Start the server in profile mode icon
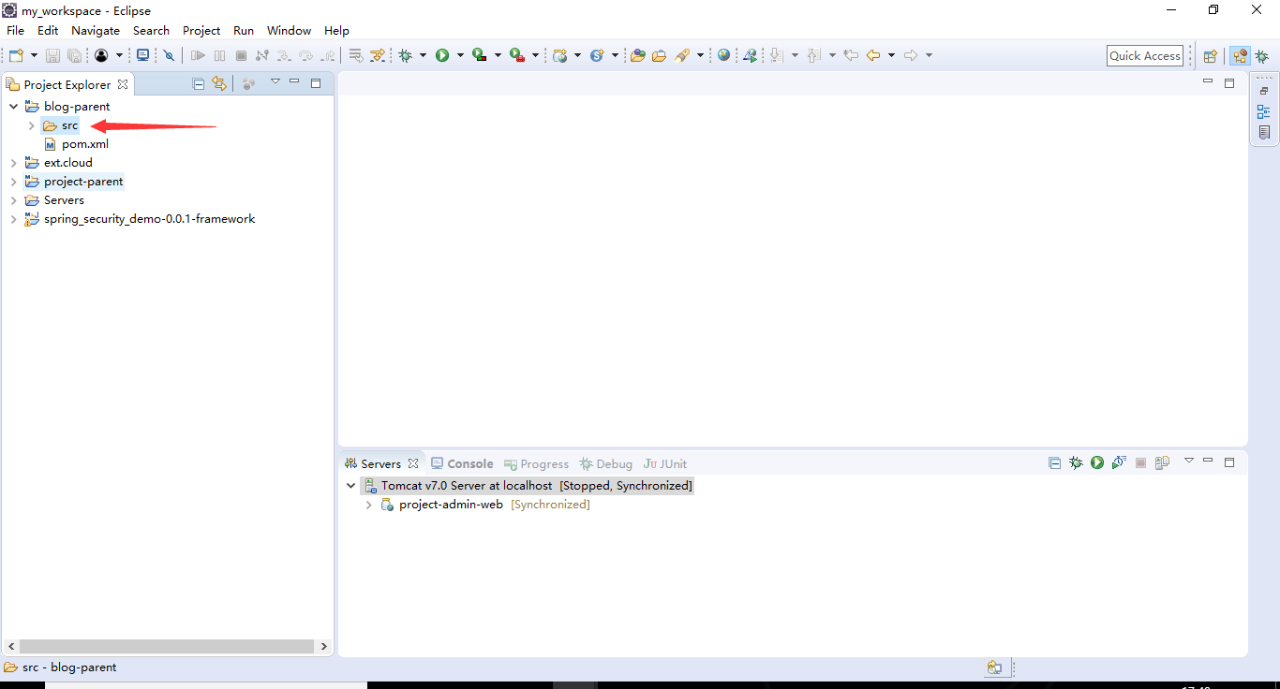 1119,462
